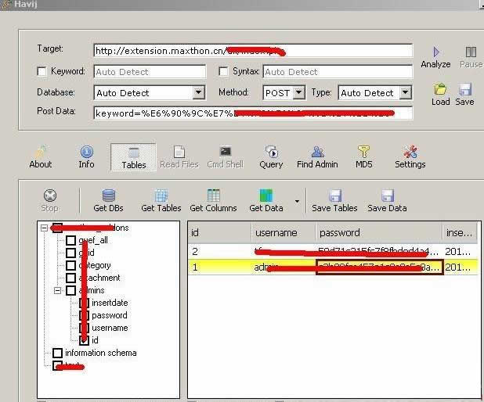484x402 pixels.
Task: Click the Target URL input field
Action: [252, 51]
